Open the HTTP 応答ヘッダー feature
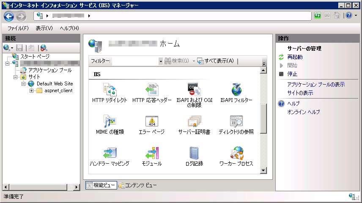The width and height of the screenshot is (362, 203). coord(152,93)
